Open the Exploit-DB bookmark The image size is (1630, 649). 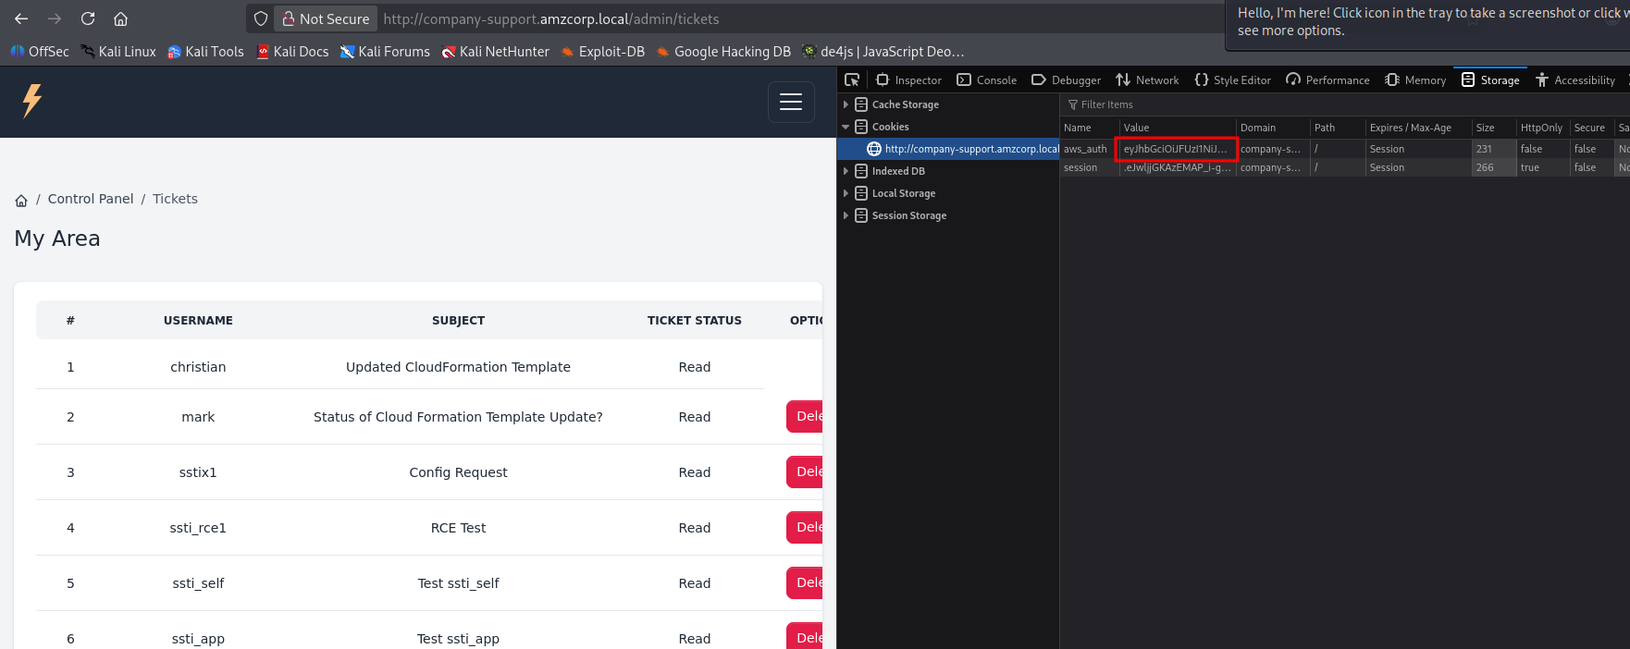coord(603,52)
